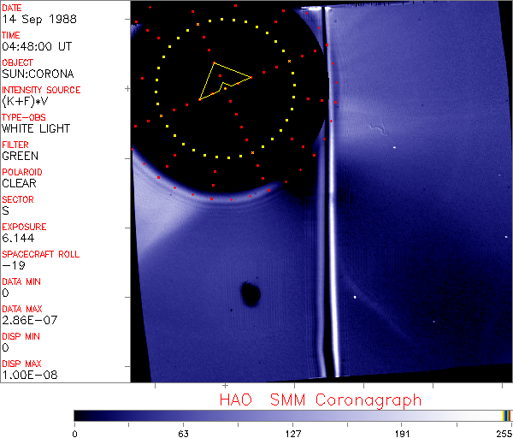This screenshot has width=513, height=438.
Task: Click the time value 04:48:00 UT
Action: pyautogui.click(x=35, y=46)
